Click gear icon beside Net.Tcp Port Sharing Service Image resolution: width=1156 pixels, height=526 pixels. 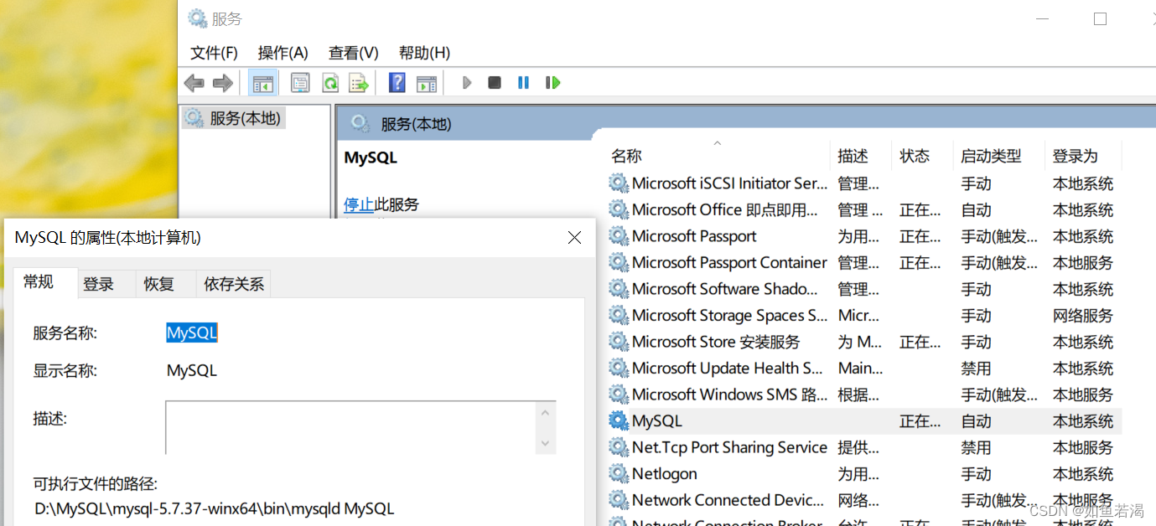point(619,447)
